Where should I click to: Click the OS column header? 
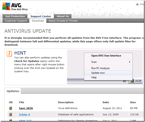(x=11, y=102)
